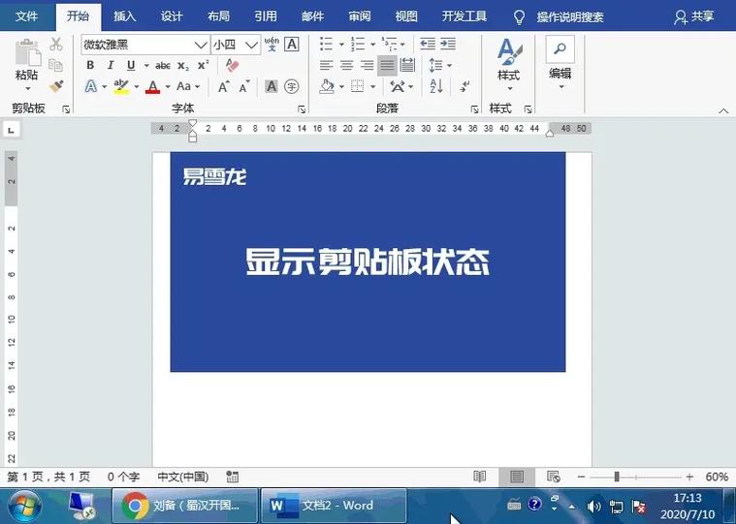Toggle subscript x₂ button
Screen dimensions: 736x524
pos(183,66)
